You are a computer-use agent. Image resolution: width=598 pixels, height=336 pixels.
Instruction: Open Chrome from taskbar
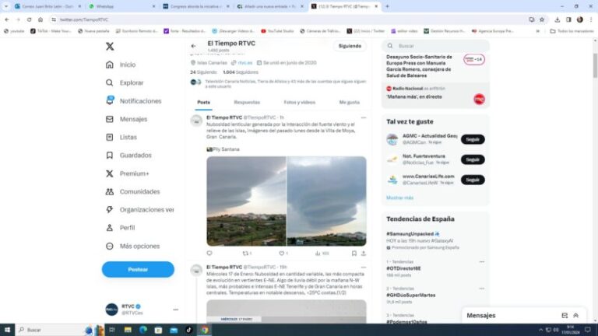[x=205, y=330]
